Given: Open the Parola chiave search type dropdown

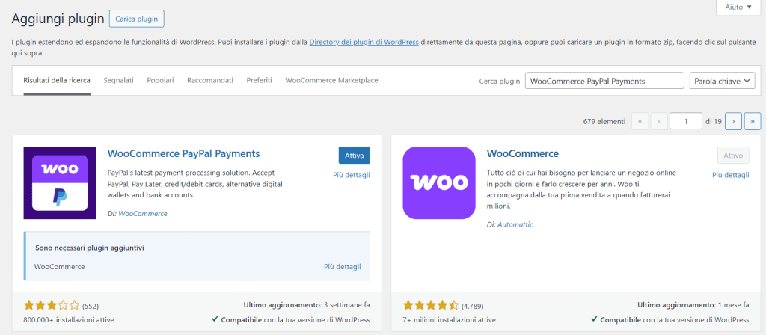Looking at the screenshot, I should pos(722,81).
